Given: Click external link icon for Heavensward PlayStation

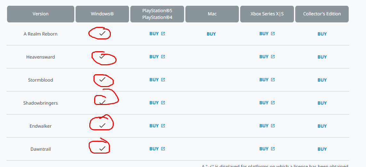Looking at the screenshot, I should pos(163,57).
